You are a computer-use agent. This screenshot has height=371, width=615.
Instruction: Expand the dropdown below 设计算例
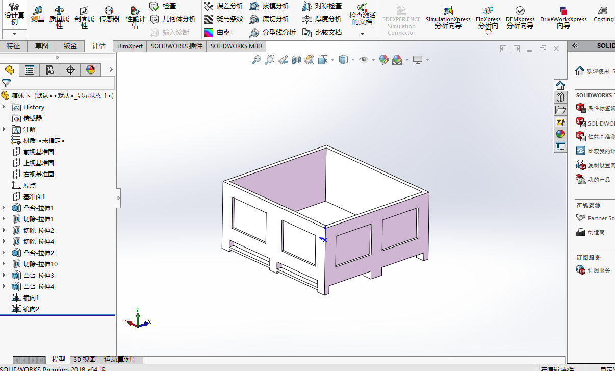[14, 34]
